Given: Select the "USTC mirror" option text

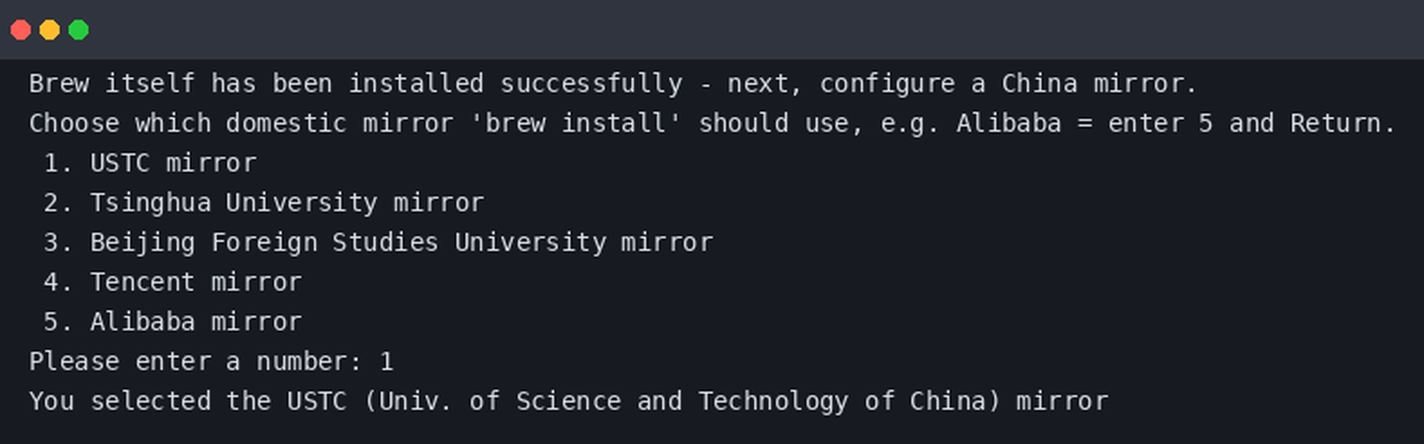Looking at the screenshot, I should [x=173, y=162].
